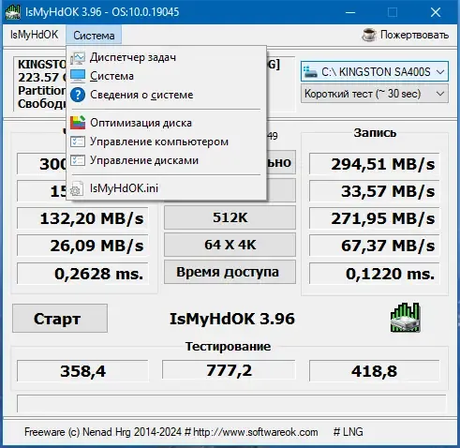The width and height of the screenshot is (460, 448).
Task: Click the Время доступа button
Action: (x=230, y=272)
